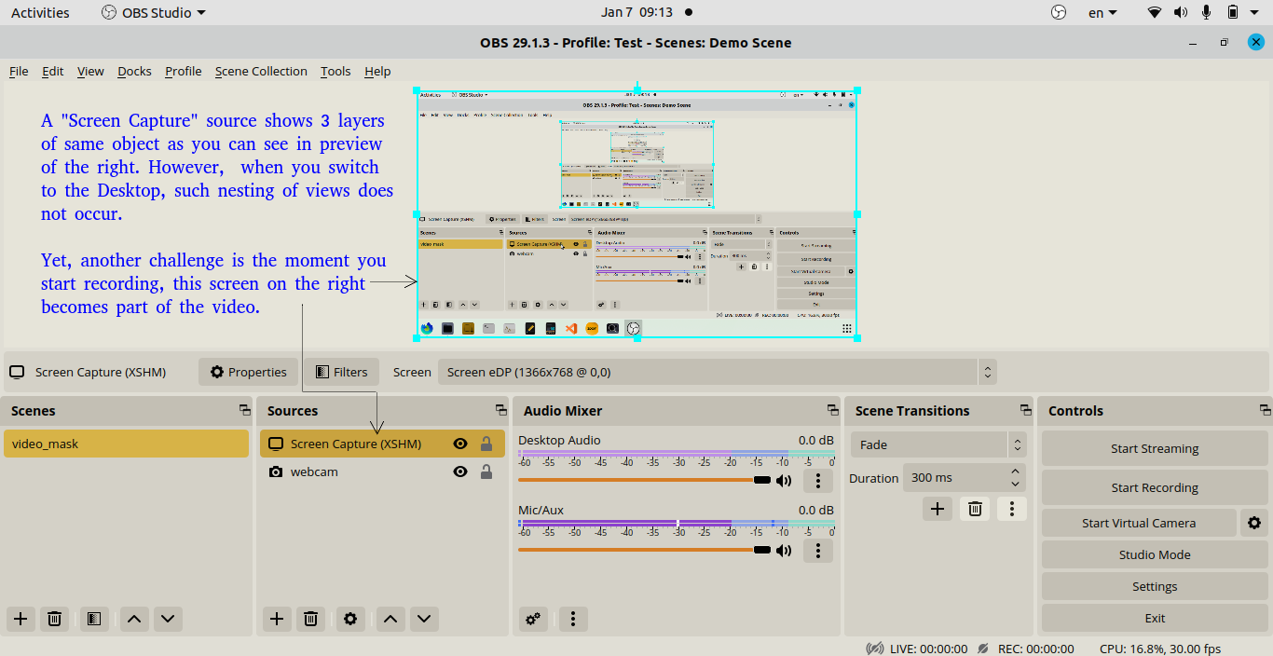Open transition properties three-dot menu
The height and width of the screenshot is (656, 1273).
(1011, 509)
